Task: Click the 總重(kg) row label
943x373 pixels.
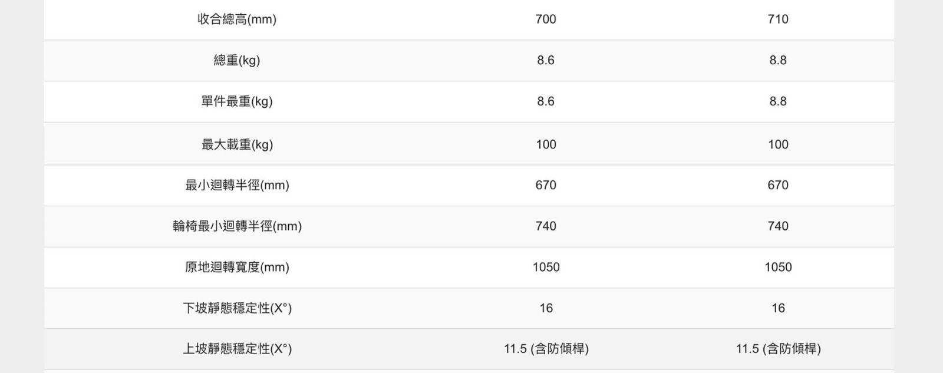Action: pyautogui.click(x=236, y=60)
